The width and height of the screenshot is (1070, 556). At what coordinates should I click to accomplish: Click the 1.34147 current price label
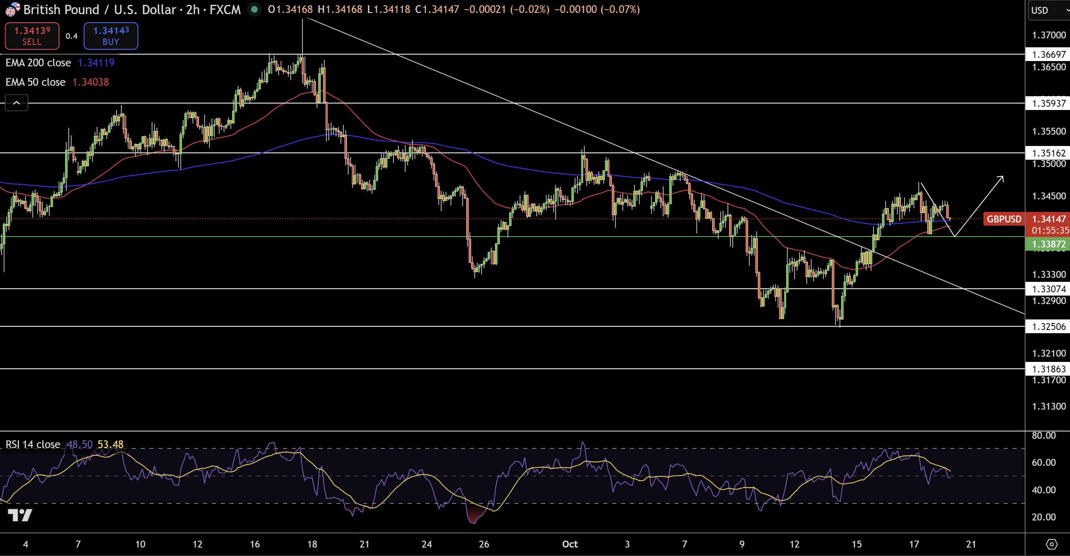1049,219
